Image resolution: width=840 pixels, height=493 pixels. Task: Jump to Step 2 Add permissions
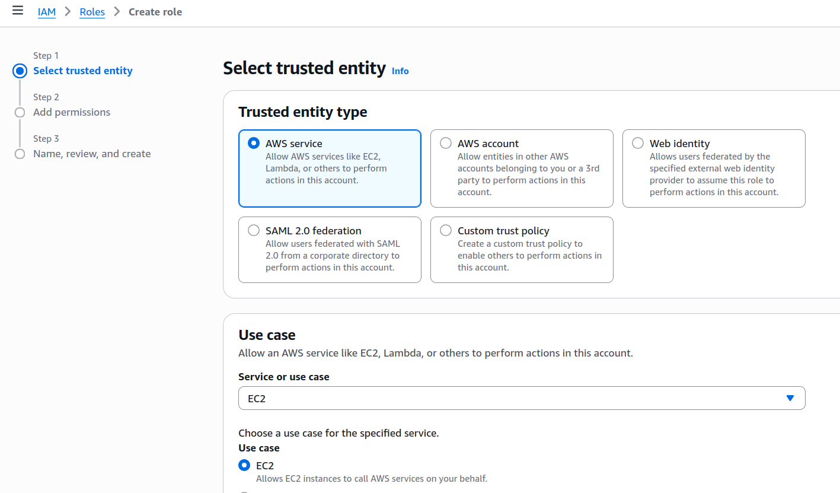click(72, 112)
